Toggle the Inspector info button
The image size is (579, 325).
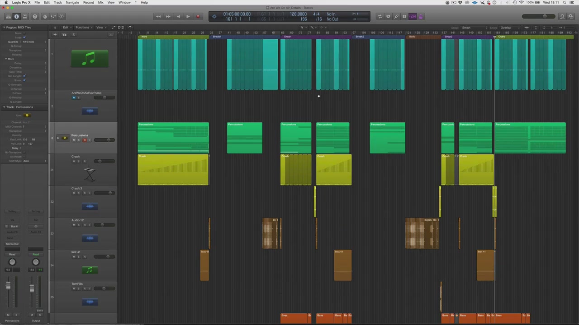pyautogui.click(x=17, y=17)
